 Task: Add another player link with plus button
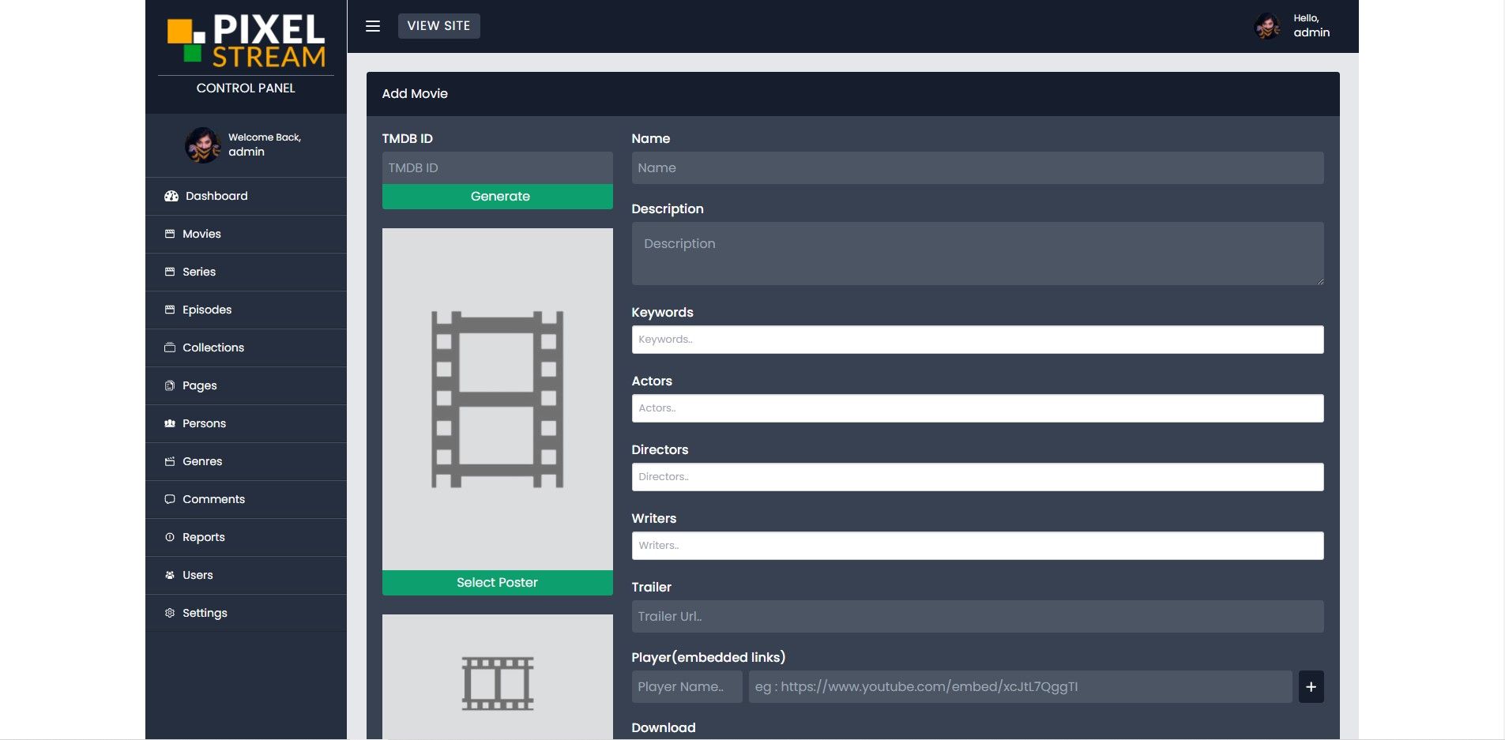(1311, 687)
